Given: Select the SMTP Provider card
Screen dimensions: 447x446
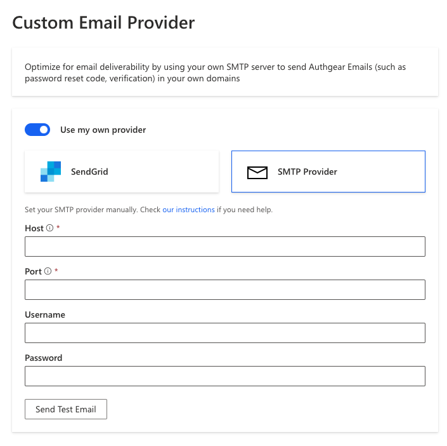Looking at the screenshot, I should tap(328, 172).
